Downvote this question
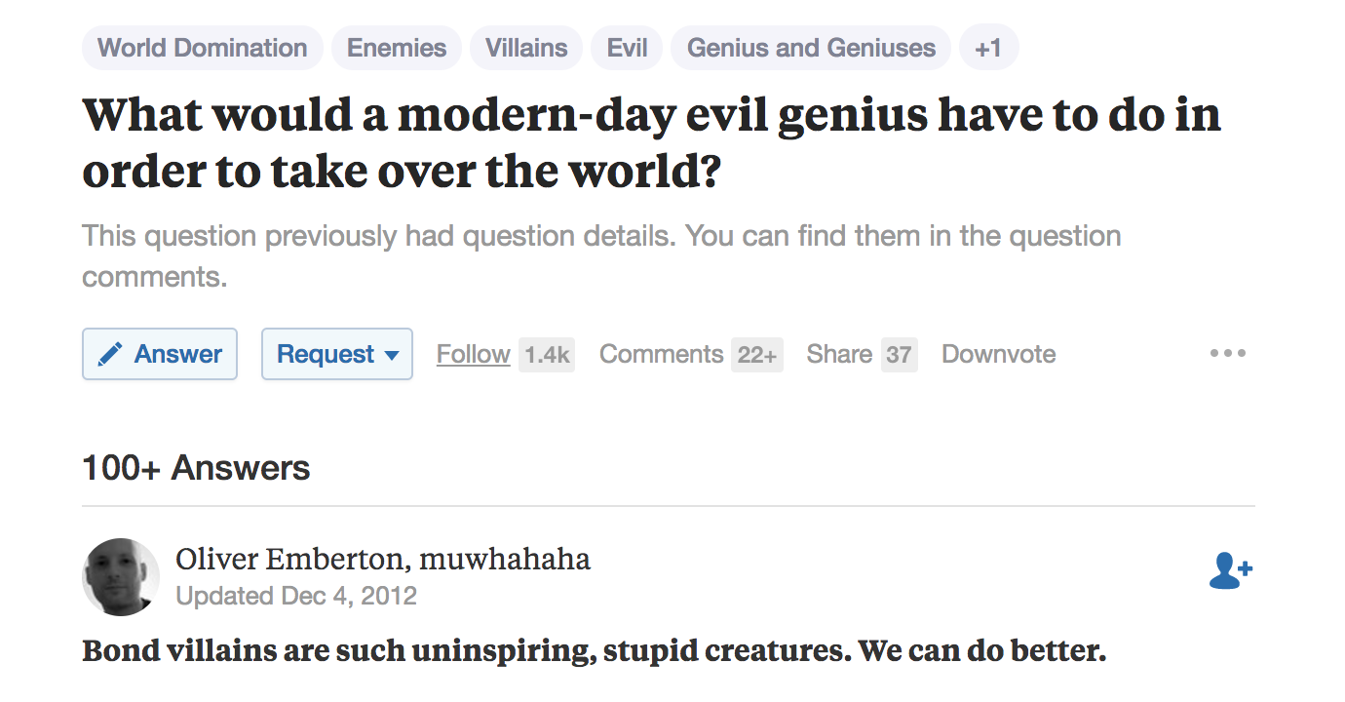Viewport: 1345px width, 702px height. click(998, 354)
